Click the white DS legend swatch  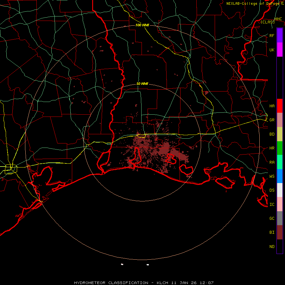[x=280, y=190]
